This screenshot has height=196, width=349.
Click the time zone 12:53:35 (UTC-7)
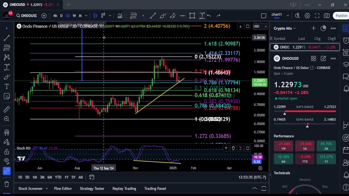tap(252, 177)
